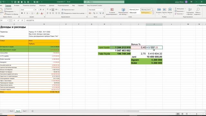Decrease font size with smaller A icon
The width and height of the screenshot is (206, 116).
pyautogui.click(x=43, y=10)
